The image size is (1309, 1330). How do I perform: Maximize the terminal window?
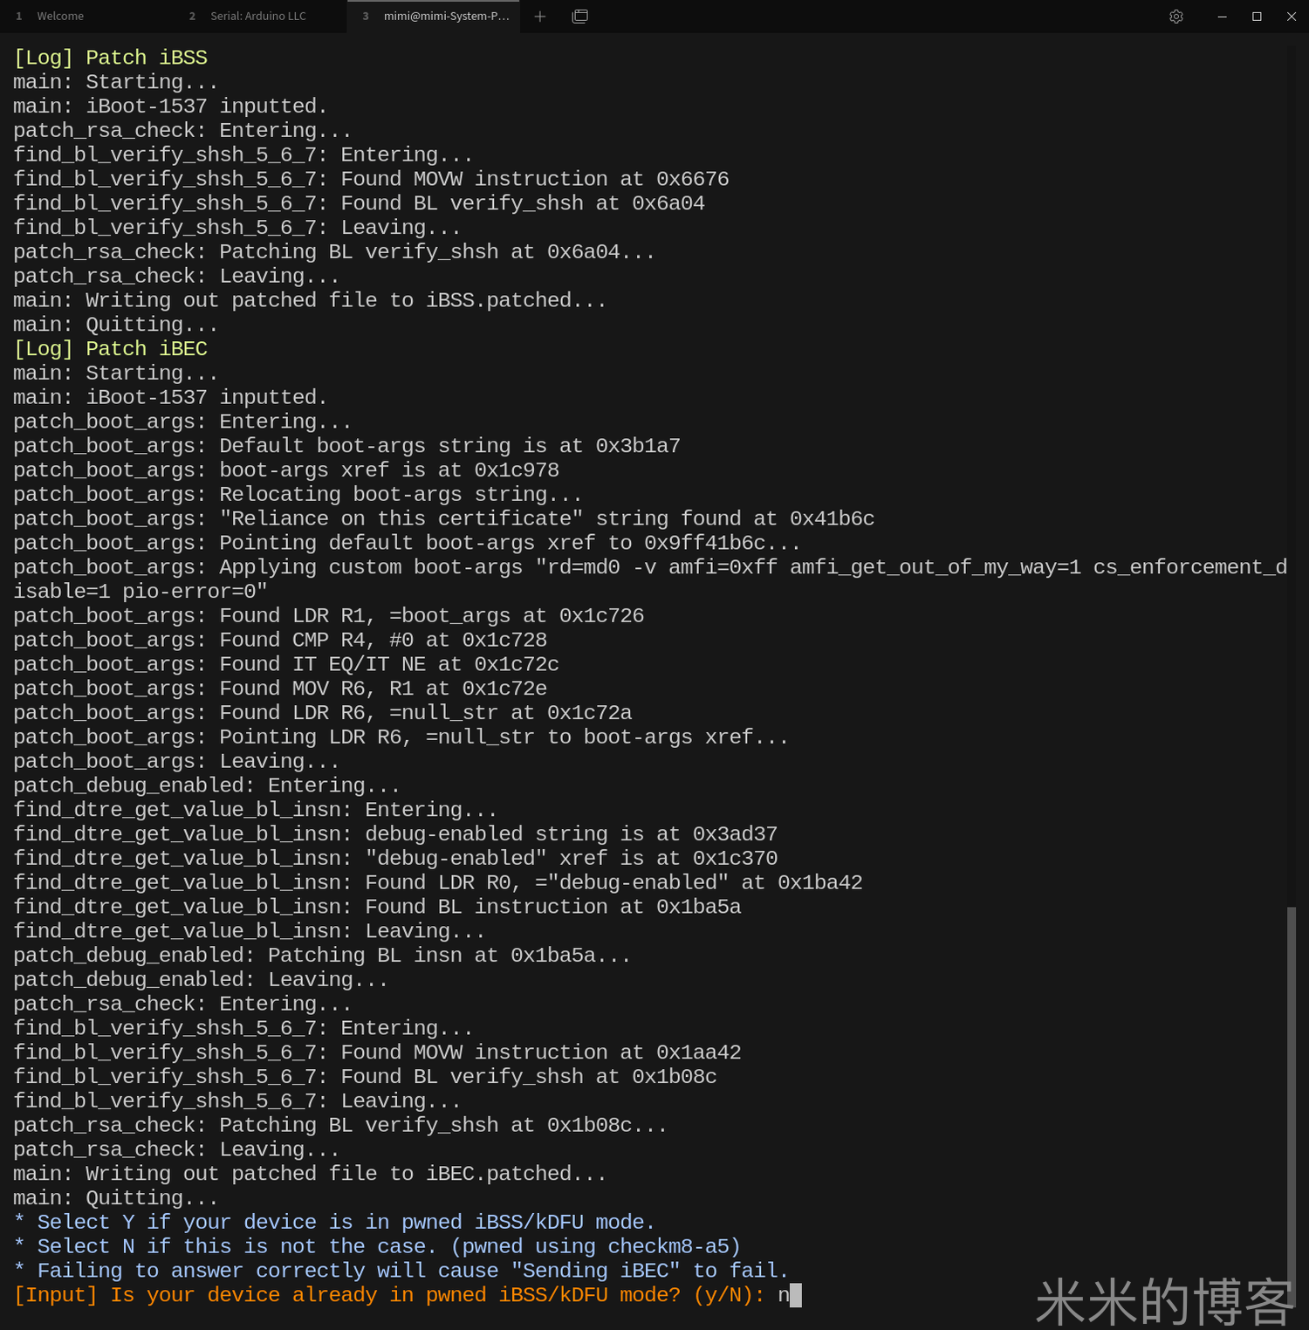[1257, 17]
